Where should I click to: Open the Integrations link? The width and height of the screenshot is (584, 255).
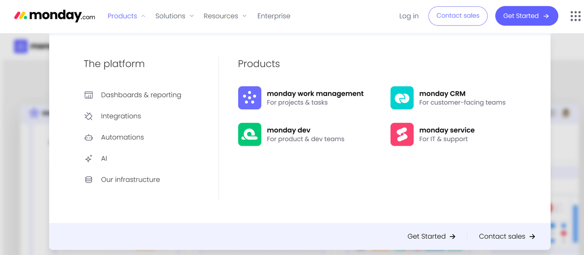point(121,116)
